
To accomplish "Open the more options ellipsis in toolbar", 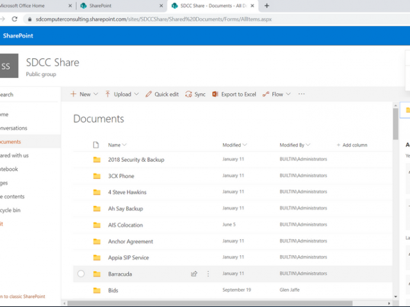I will tap(302, 94).
